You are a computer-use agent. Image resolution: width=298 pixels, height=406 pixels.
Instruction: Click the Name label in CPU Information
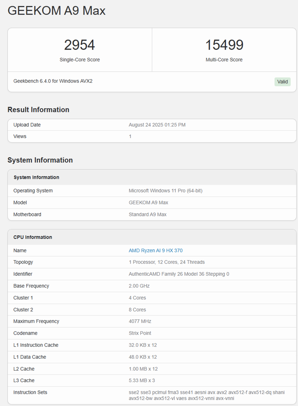tap(20, 250)
